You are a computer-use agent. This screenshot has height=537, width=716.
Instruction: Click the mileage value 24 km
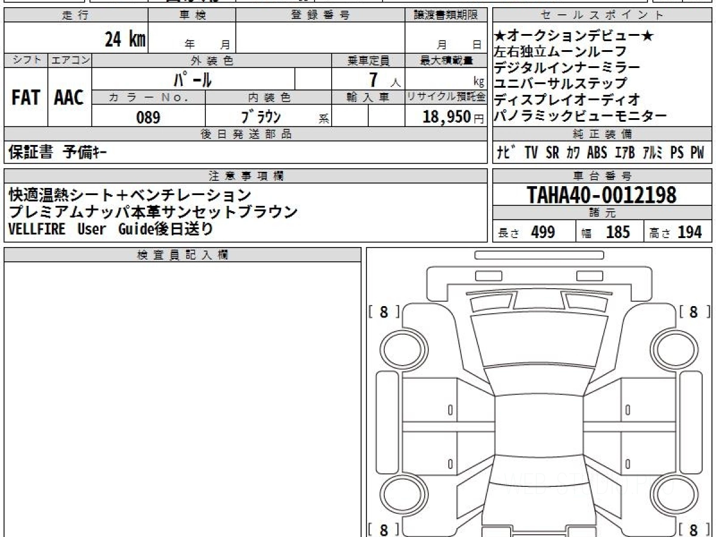coord(125,40)
